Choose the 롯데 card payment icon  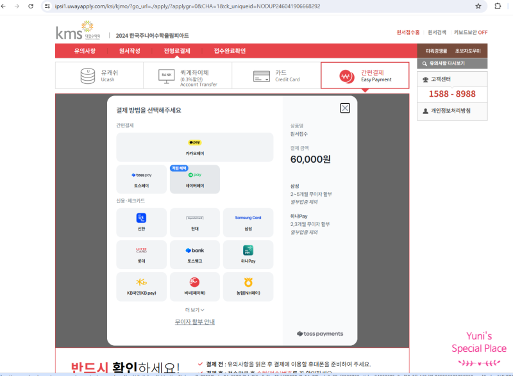point(141,254)
